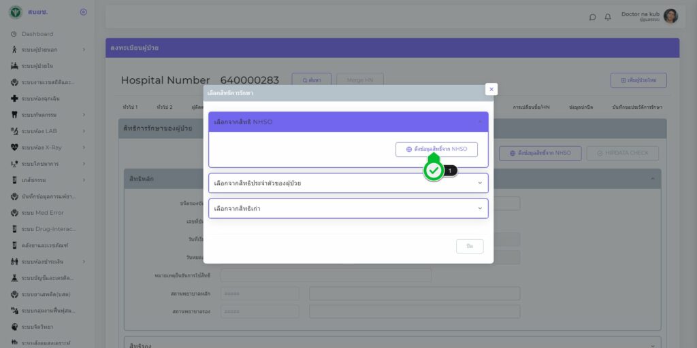This screenshot has width=697, height=348.
Task: Click the close button at dialog bottom
Action: click(x=470, y=246)
